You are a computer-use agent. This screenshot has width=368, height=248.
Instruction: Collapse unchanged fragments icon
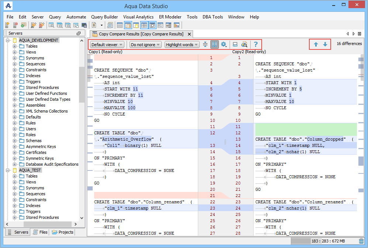coord(205,45)
